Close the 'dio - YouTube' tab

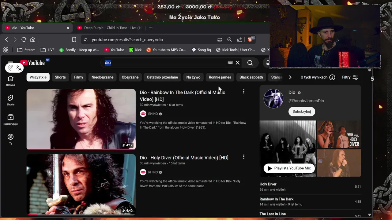[68, 28]
